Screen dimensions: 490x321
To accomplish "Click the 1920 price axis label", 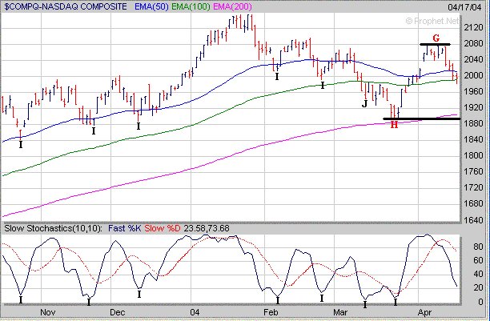I will pyautogui.click(x=473, y=107).
